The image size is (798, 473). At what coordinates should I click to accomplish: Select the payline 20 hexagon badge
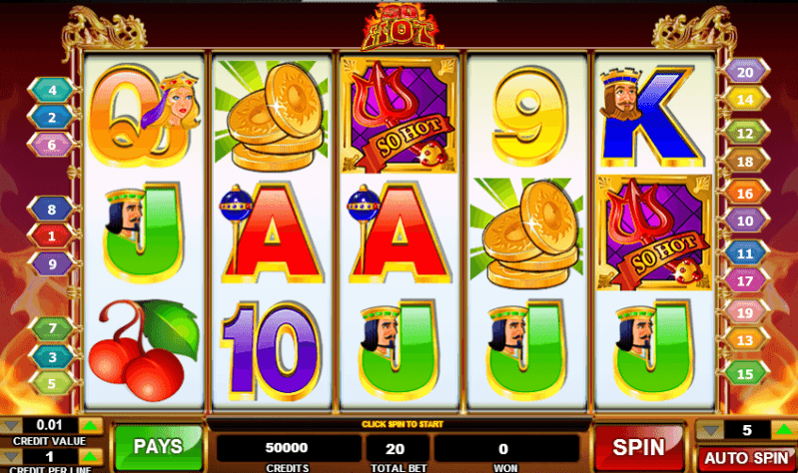point(744,72)
